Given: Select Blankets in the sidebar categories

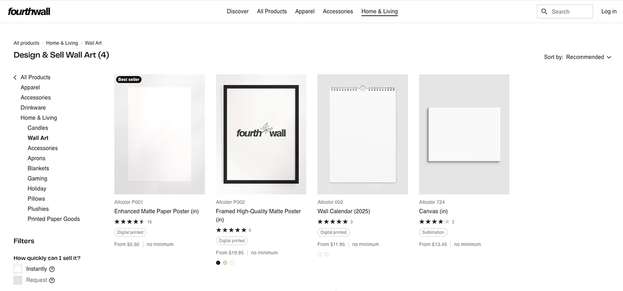Looking at the screenshot, I should pos(38,168).
